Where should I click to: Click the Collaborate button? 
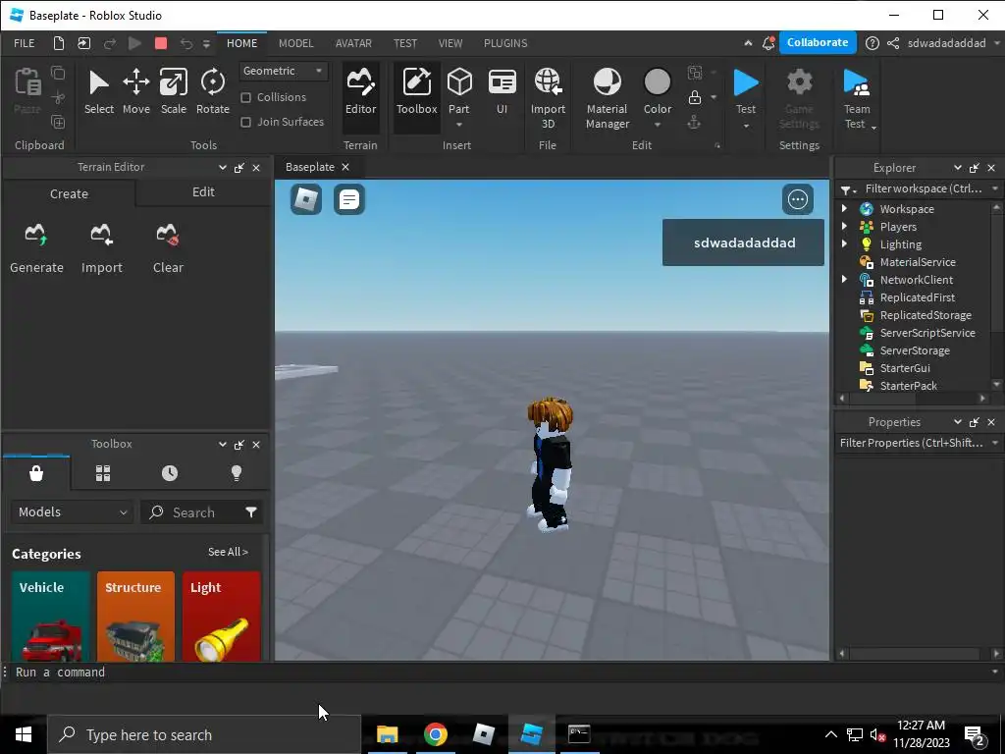pyautogui.click(x=818, y=42)
